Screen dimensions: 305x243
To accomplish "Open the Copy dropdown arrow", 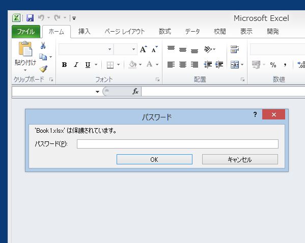I will point(51,57).
